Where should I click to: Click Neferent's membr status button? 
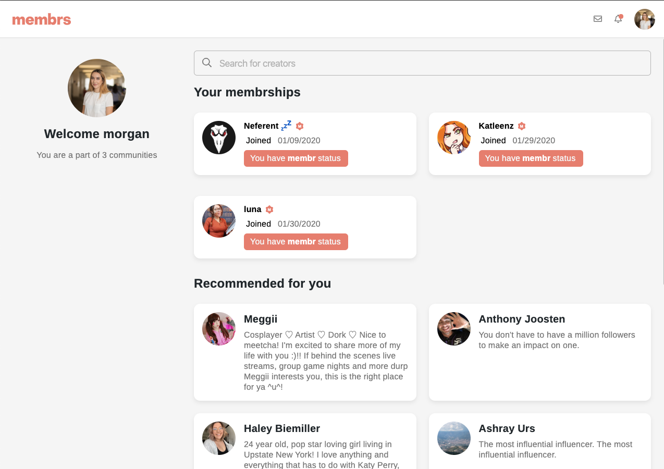tap(296, 158)
